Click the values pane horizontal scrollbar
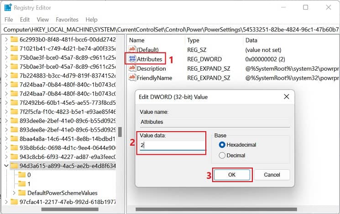 [x=216, y=209]
